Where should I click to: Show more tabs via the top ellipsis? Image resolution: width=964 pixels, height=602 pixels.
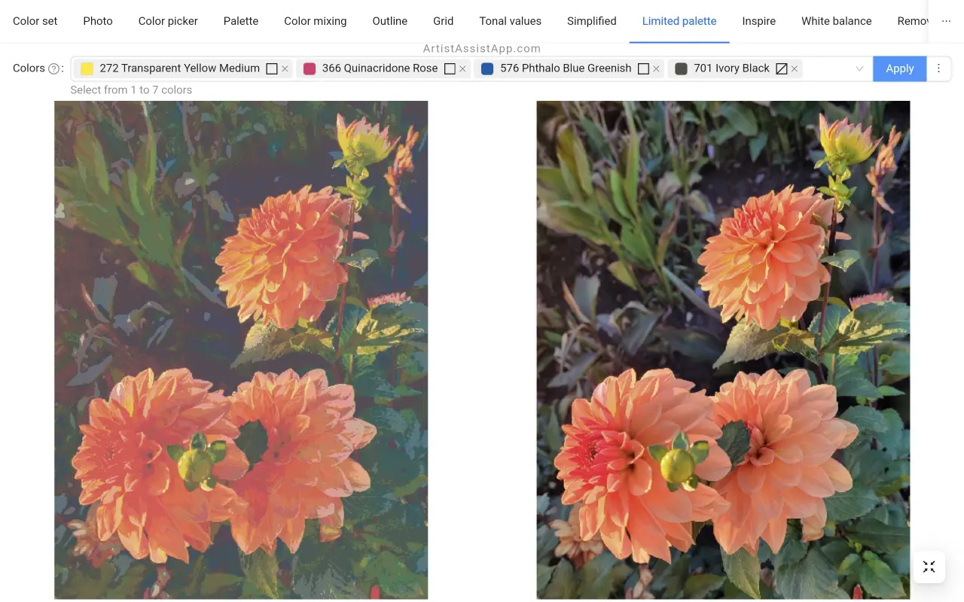947,21
